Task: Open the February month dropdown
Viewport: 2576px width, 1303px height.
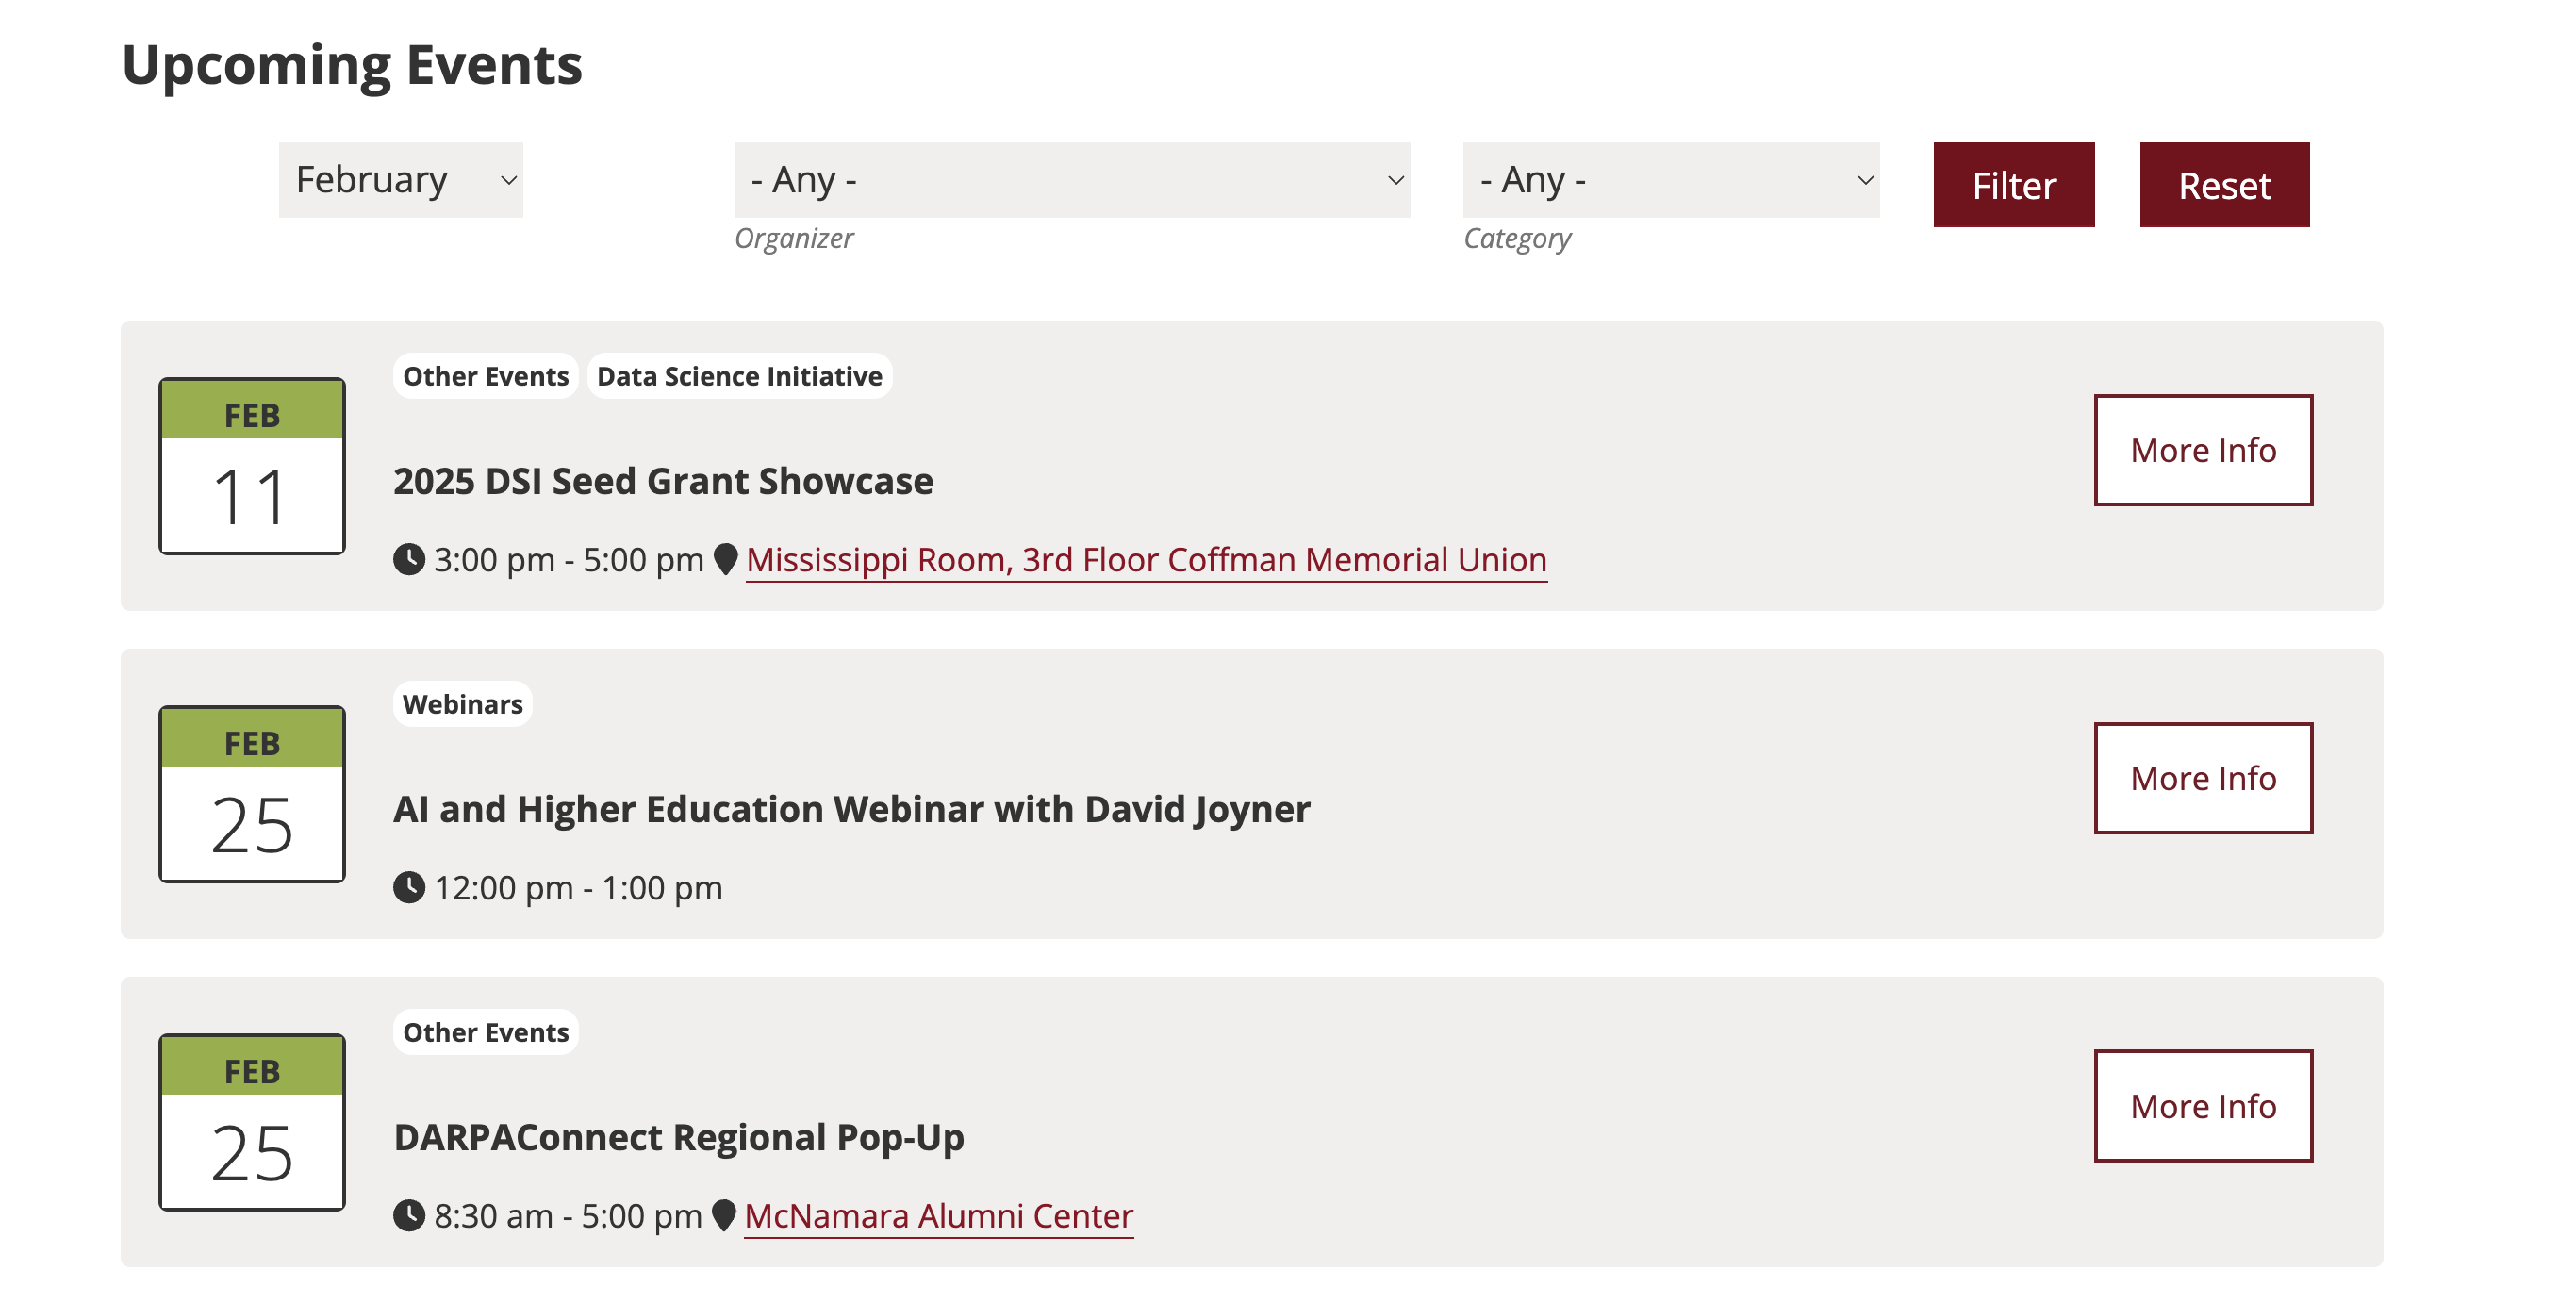Action: pos(401,180)
